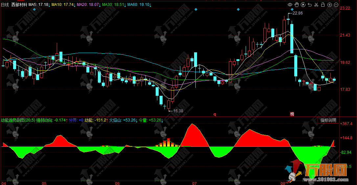Zoom in with the plus circle icon
Image resolution: width=357 pixels, height=185 pixels.
tap(329, 5)
